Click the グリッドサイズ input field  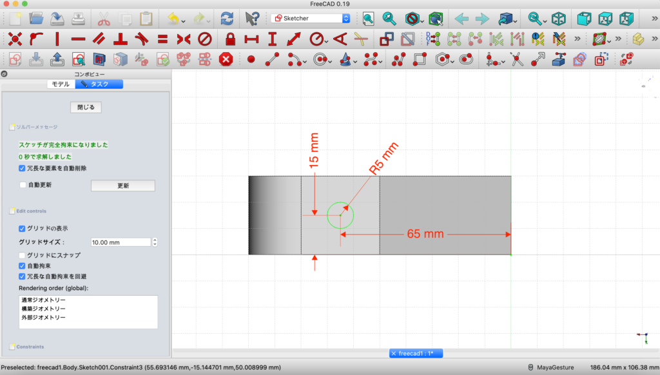click(x=121, y=242)
